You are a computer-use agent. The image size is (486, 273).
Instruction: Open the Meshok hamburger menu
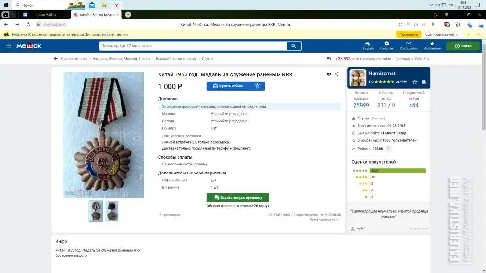click(9, 46)
